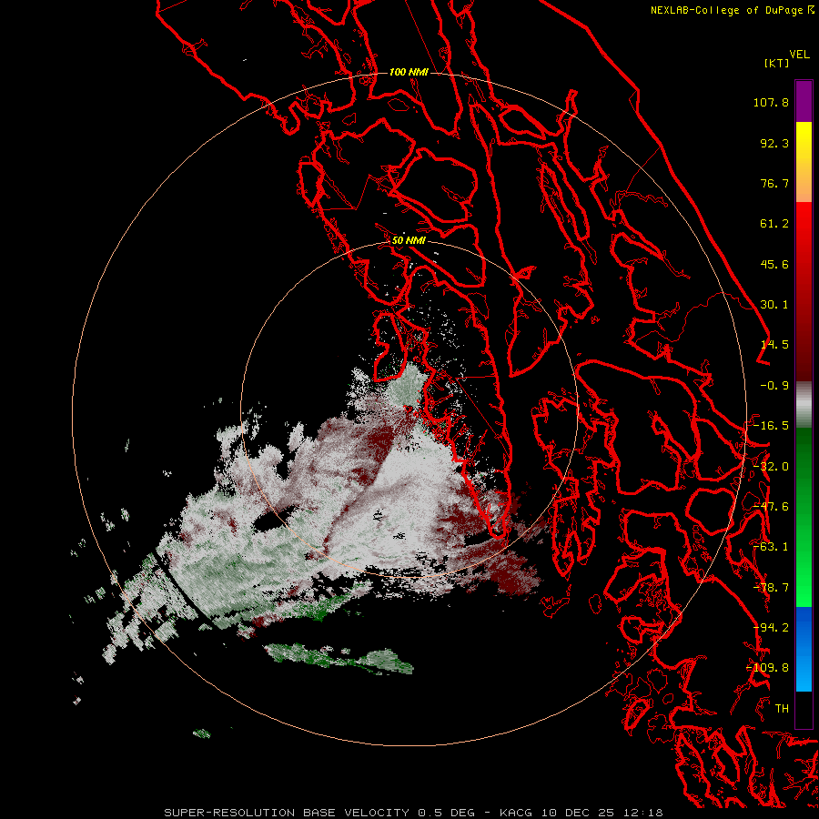Click the [KT] units label

pos(777,63)
